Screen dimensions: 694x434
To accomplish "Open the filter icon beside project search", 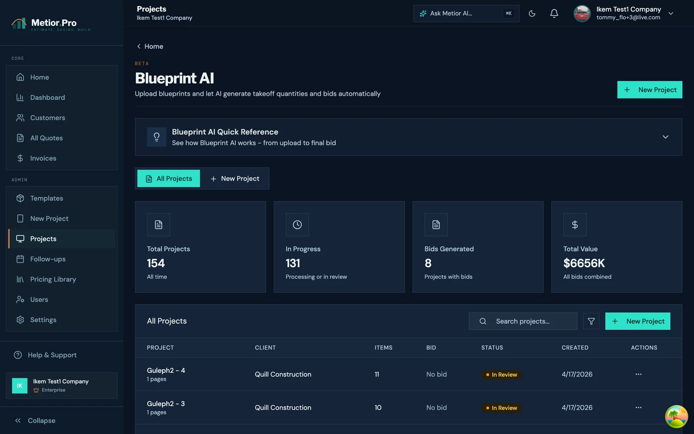I will [591, 321].
